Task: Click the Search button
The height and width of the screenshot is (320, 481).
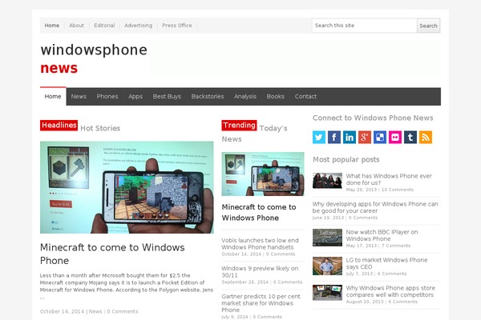Action: [428, 26]
